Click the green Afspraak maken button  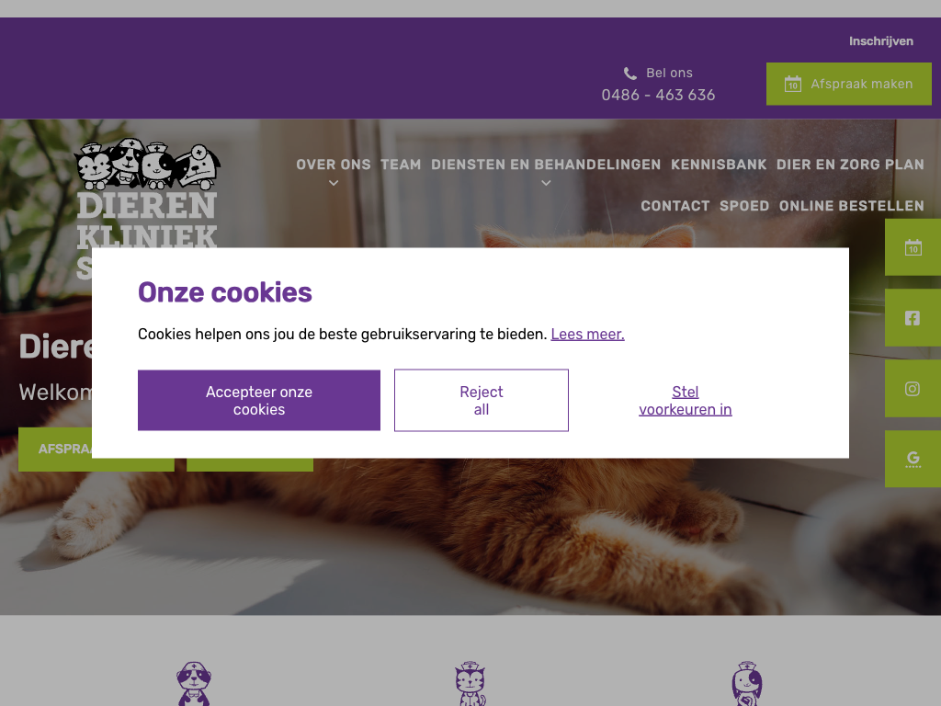pos(848,84)
